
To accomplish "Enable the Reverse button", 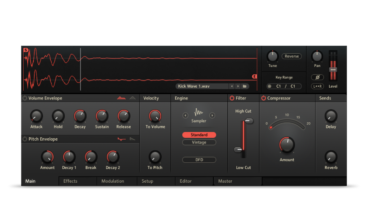I will pos(292,56).
